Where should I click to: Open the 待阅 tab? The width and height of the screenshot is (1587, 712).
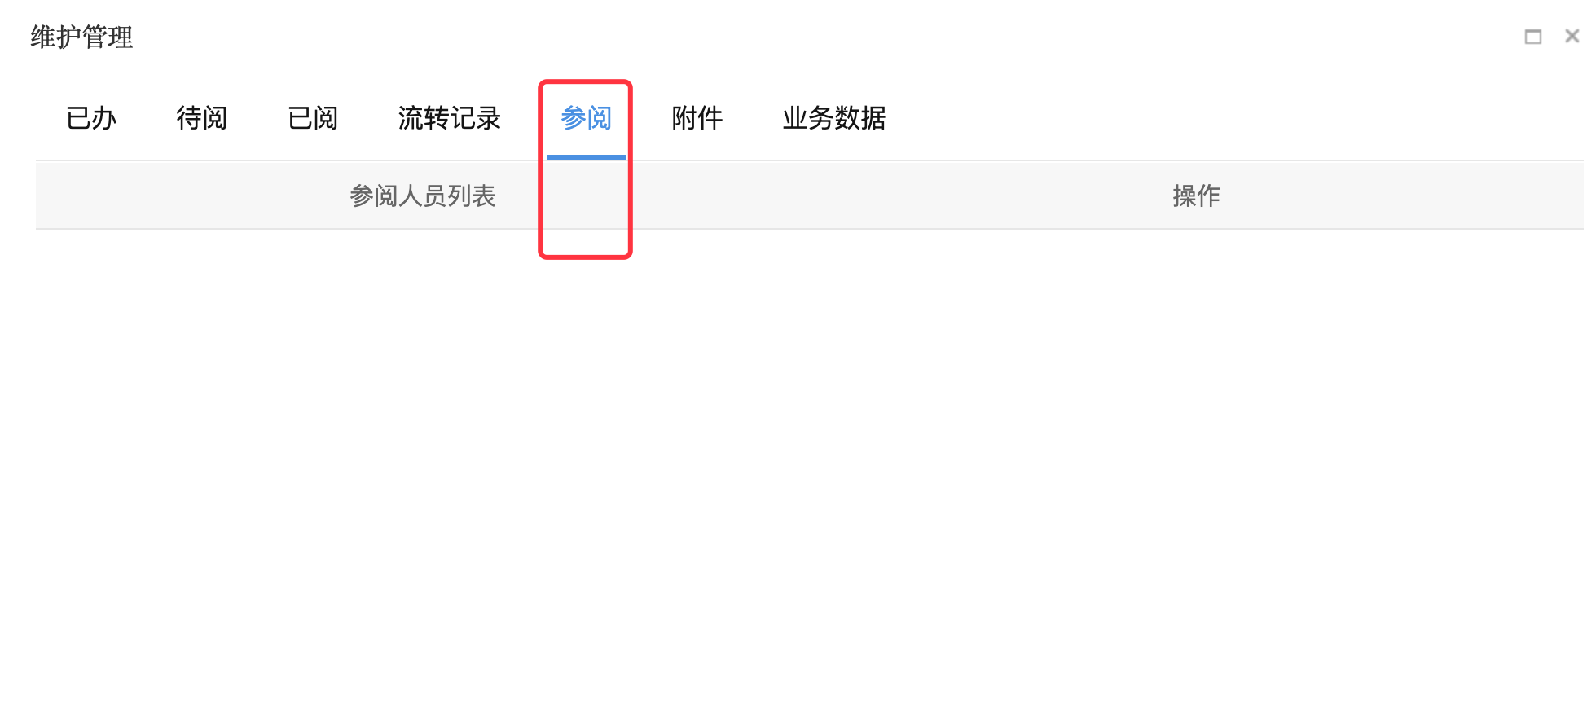[202, 118]
